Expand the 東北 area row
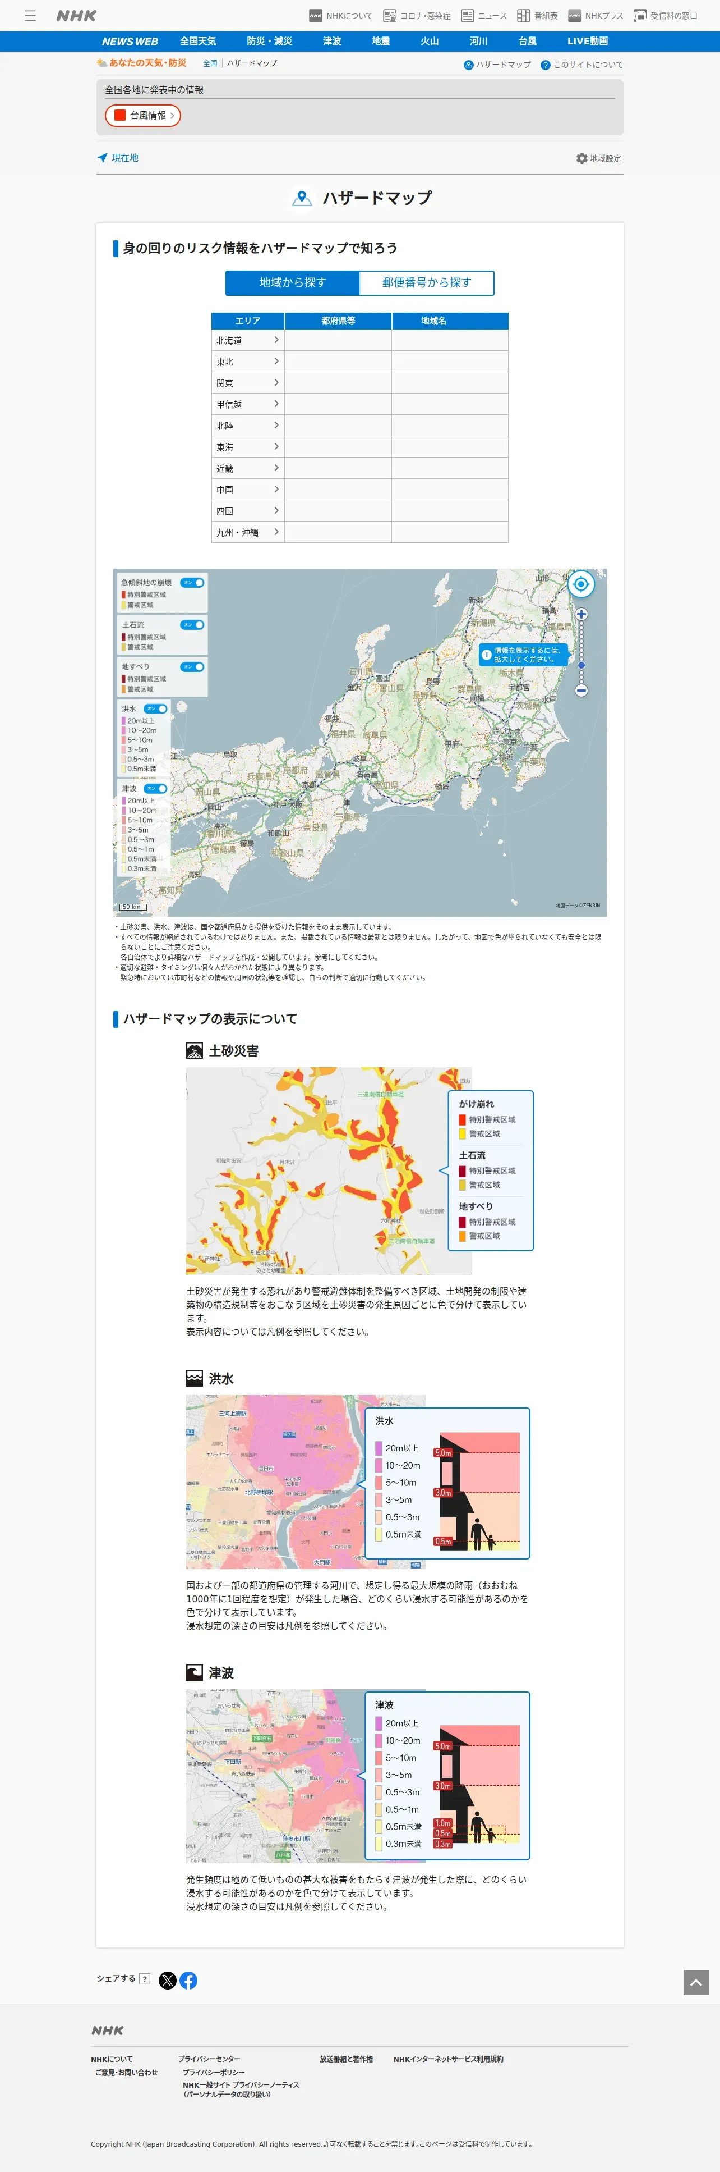The image size is (720, 2172). (x=248, y=361)
